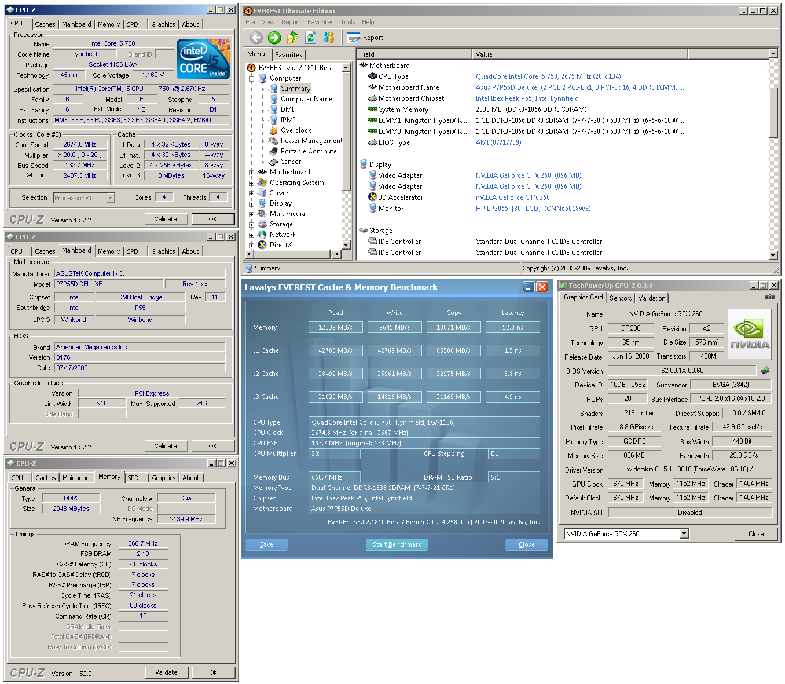Click the EVEREST v5.02.1810 Beta root node
The height and width of the screenshot is (684, 785).
290,68
